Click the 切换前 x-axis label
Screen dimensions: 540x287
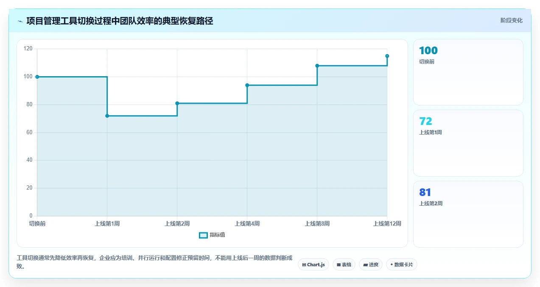pyautogui.click(x=37, y=224)
